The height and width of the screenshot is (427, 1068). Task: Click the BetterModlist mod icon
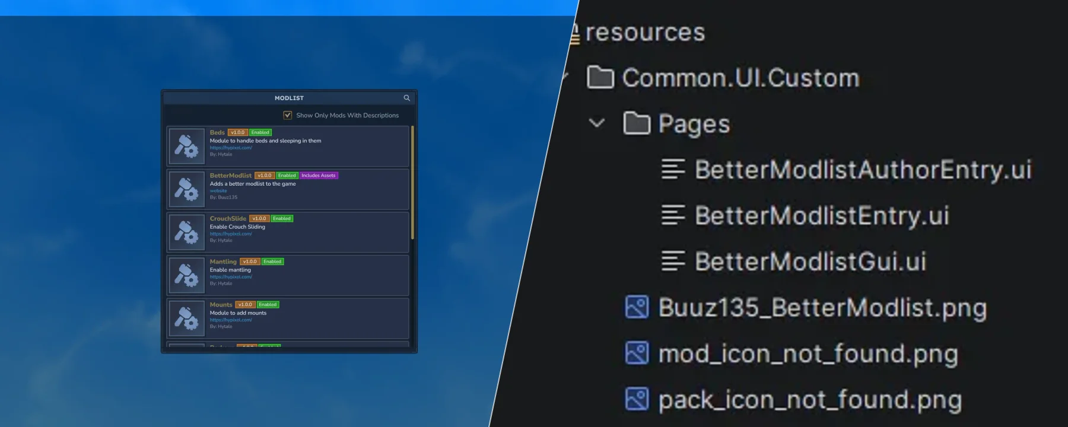pyautogui.click(x=186, y=189)
